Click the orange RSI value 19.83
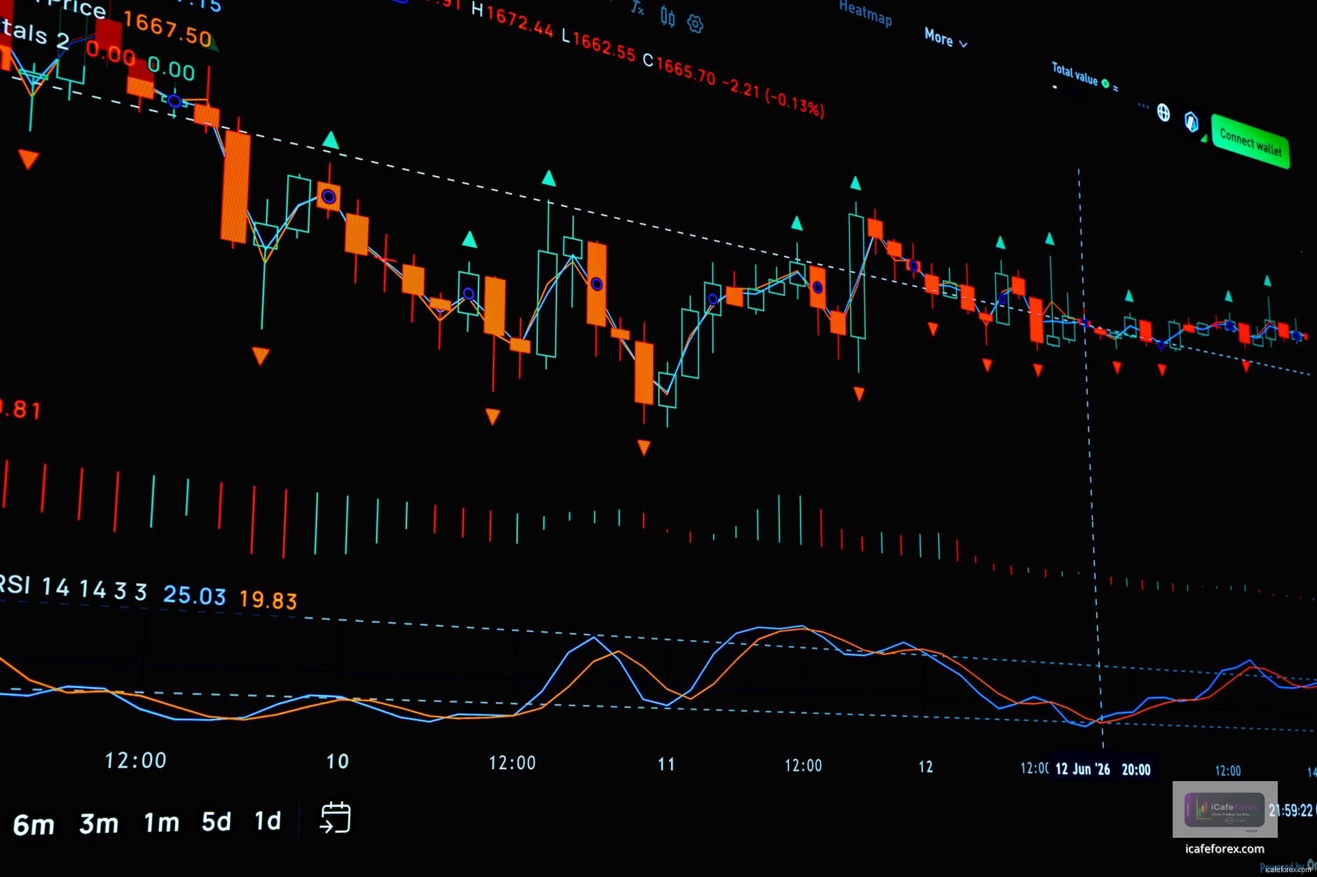This screenshot has height=877, width=1317. click(268, 599)
